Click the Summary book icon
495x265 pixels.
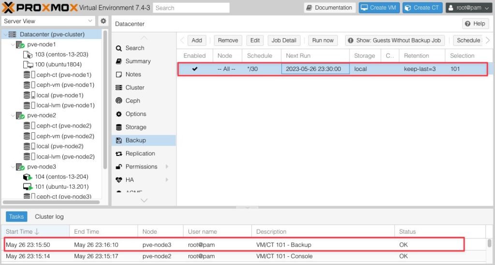(119, 61)
